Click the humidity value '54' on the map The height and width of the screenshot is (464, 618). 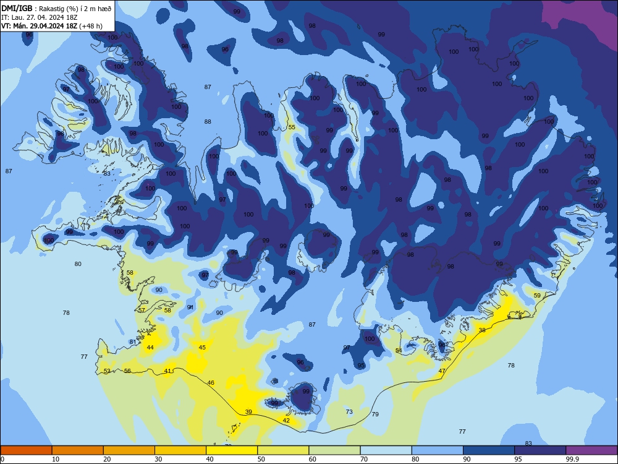[399, 350]
